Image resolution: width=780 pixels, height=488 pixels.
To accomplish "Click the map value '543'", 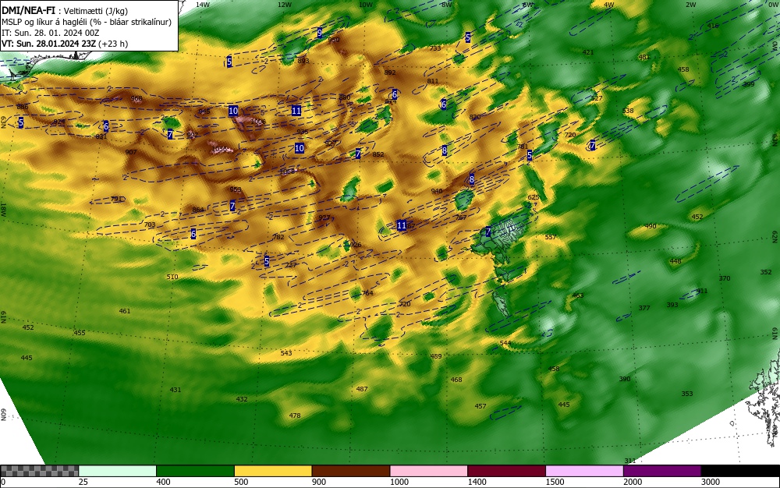I will (x=286, y=353).
